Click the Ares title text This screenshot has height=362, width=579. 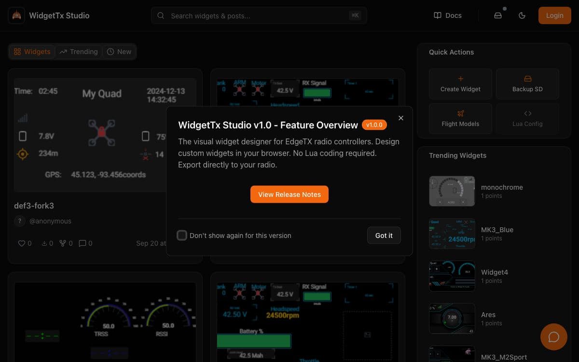488,315
